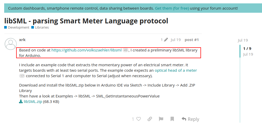
Task: Click the xrk username
Action: [22, 40]
